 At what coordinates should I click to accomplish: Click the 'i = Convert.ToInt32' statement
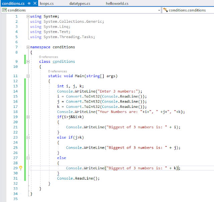[102, 96]
